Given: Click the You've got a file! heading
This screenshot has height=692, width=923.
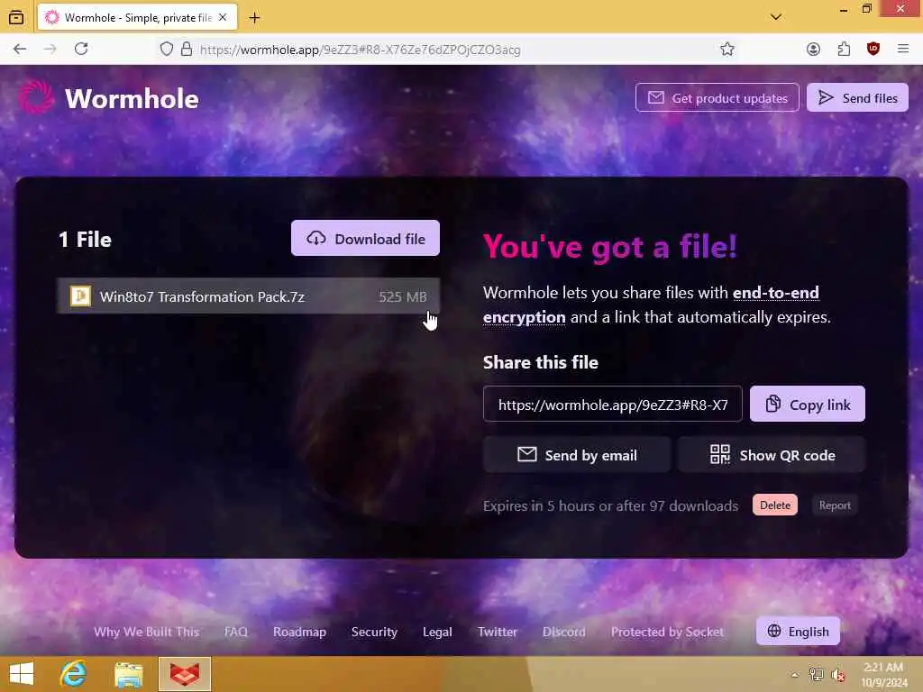Looking at the screenshot, I should coord(610,246).
